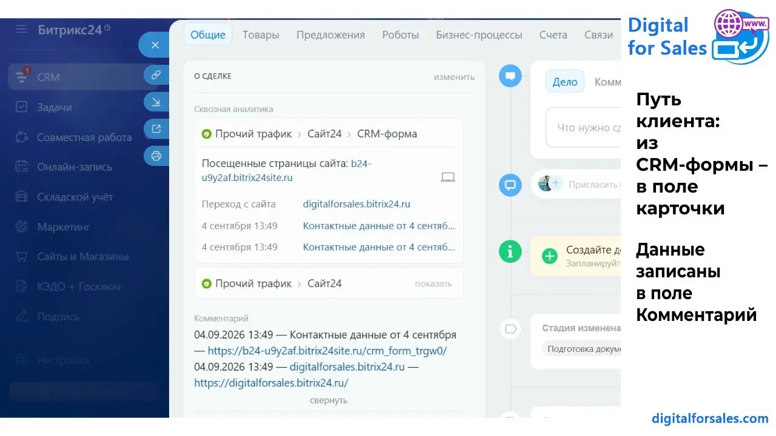
Task: Click the stage change tag timeline icon
Action: (x=510, y=329)
